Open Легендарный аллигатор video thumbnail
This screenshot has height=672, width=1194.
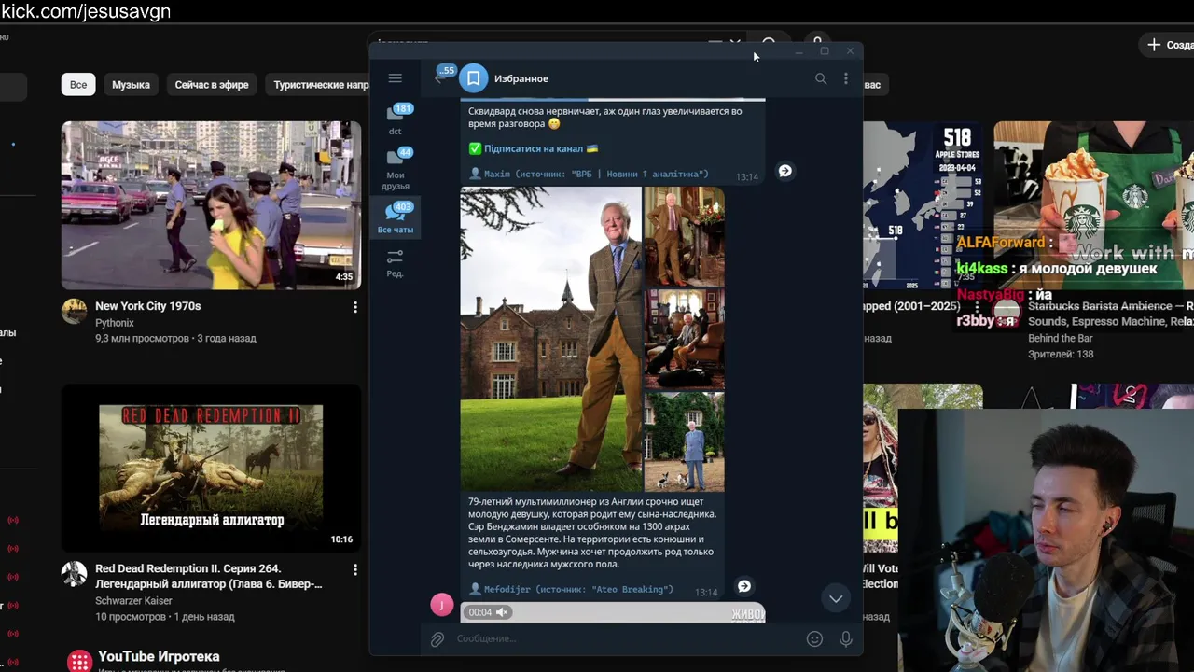pos(211,468)
